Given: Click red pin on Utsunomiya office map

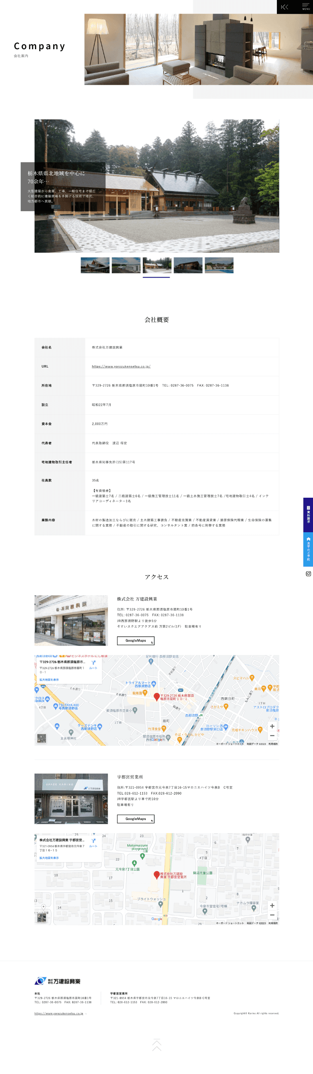Looking at the screenshot, I should pos(157,875).
